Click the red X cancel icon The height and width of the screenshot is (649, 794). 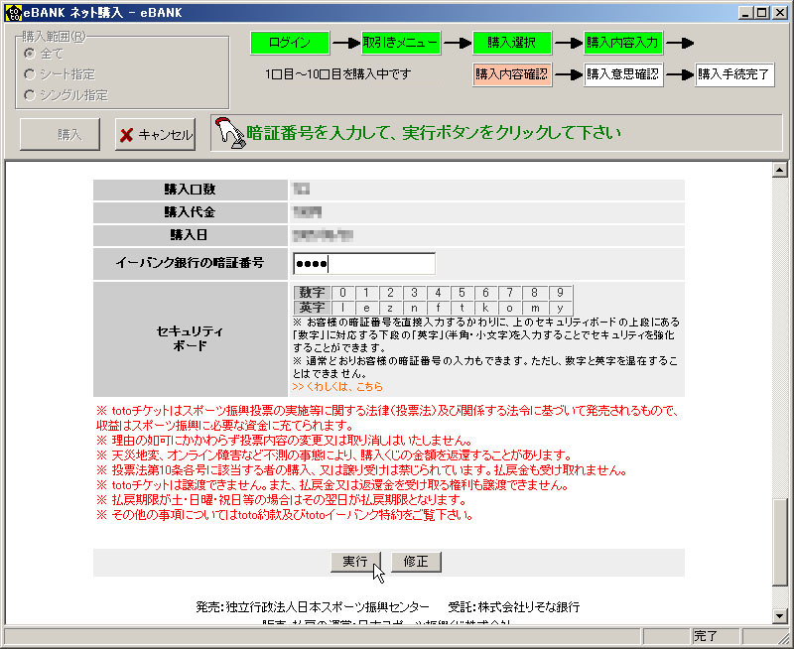pyautogui.click(x=126, y=135)
